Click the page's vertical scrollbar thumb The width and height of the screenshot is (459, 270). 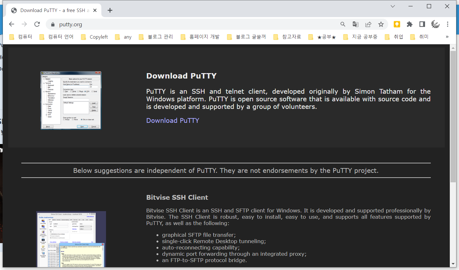453,116
